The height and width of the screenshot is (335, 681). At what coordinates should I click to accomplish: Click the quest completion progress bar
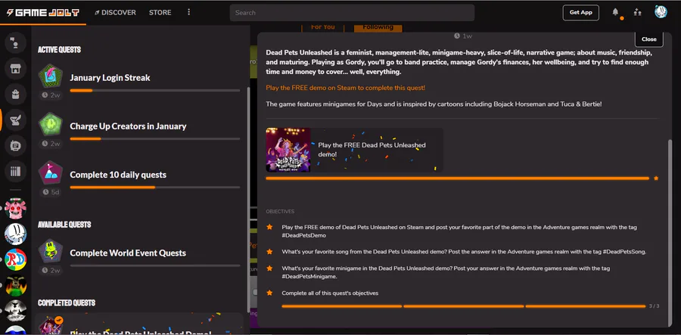point(457,178)
